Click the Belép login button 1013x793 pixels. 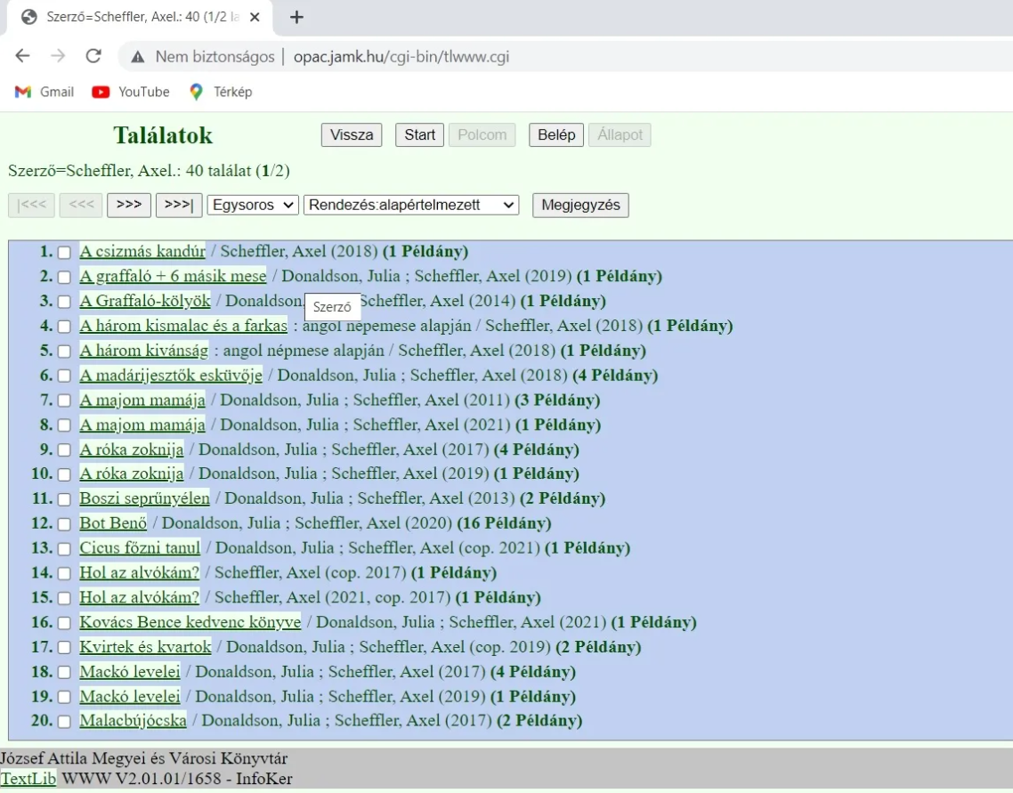(556, 135)
